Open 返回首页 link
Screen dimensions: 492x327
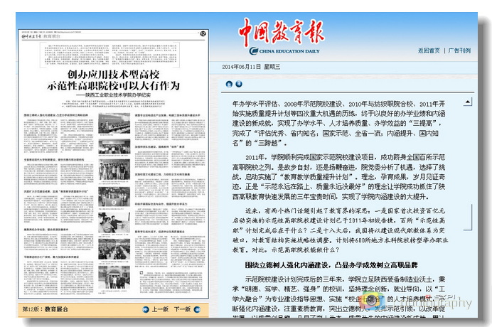coord(429,50)
